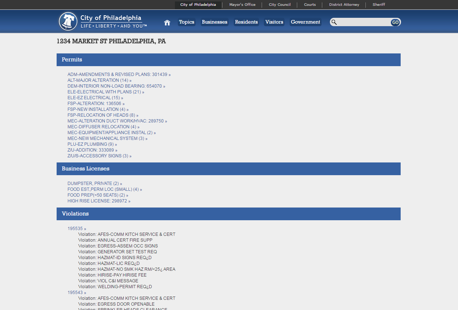Screen dimensions: 458x310
Task: Open DEM-Interior Non-Load Bearing 654070 permit
Action: 116,86
